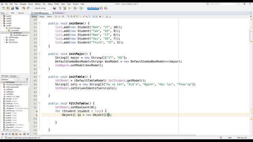Screen dimensions: 253x142
Task: Select StudentManage.java in project tree
Action: 20,35
